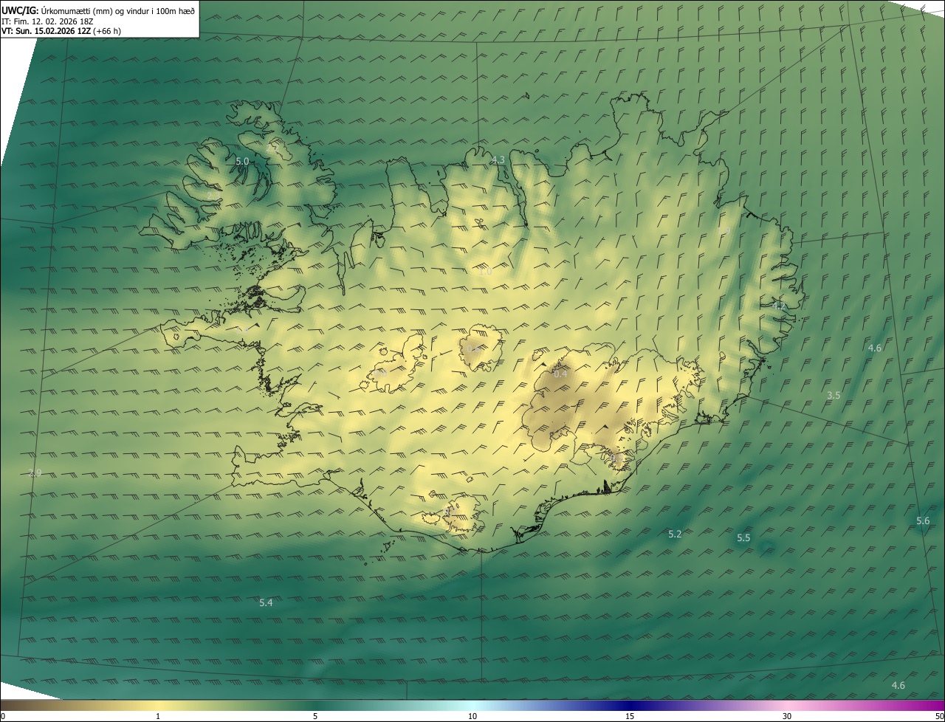945x722 pixels.
Task: Select the colorbar tick label "30"
Action: [787, 716]
